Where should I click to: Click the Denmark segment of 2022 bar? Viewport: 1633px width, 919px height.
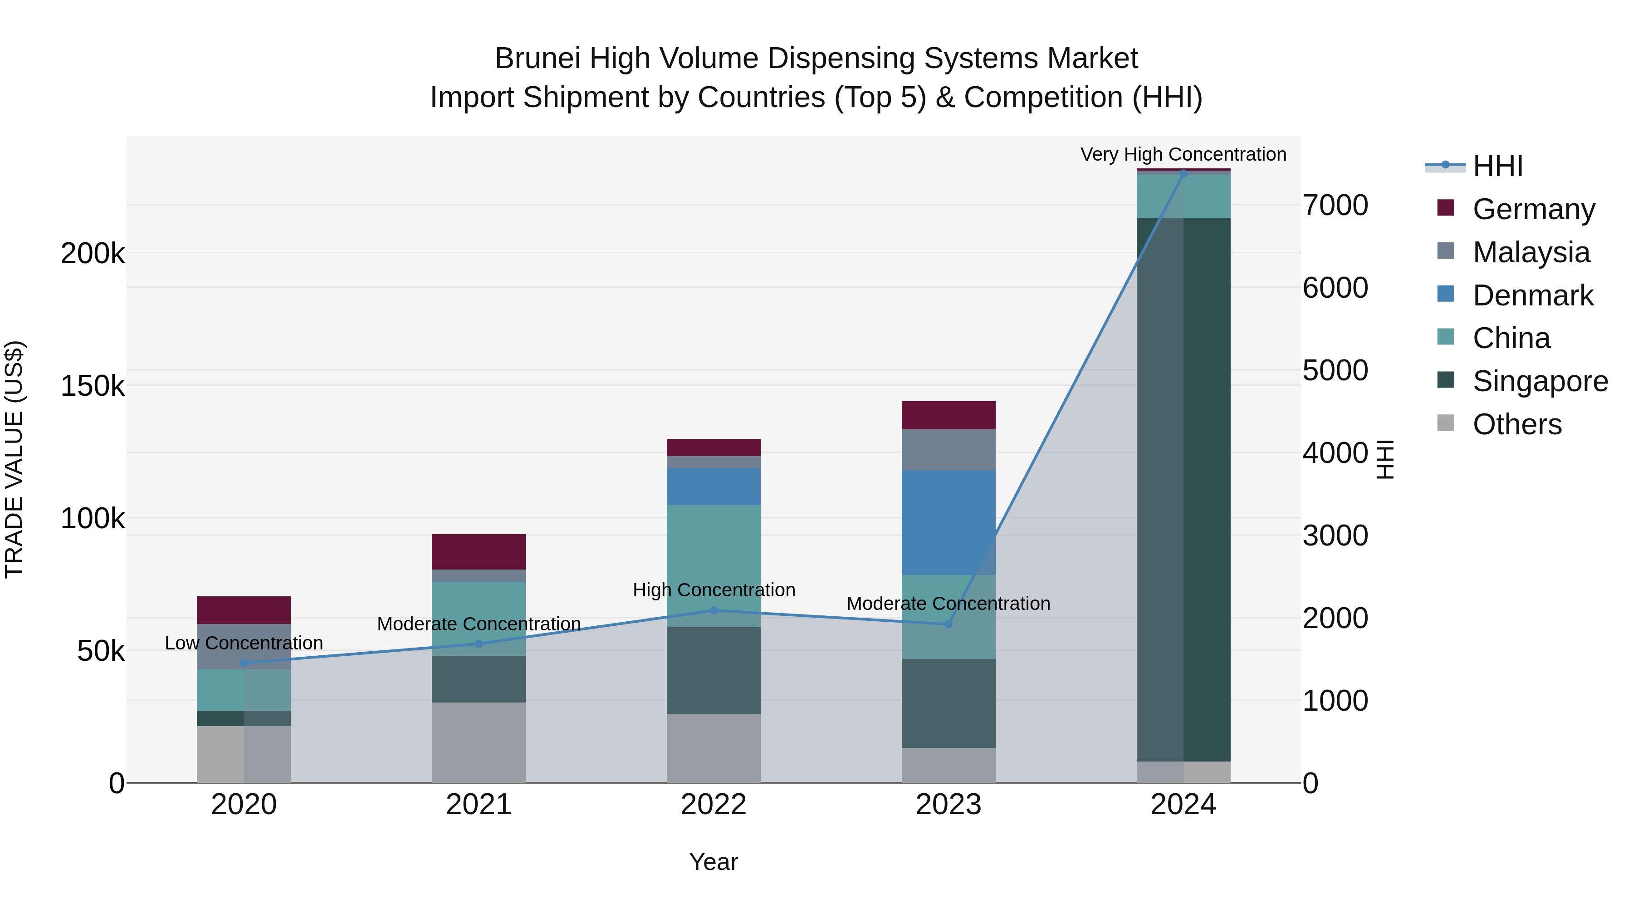coord(714,487)
